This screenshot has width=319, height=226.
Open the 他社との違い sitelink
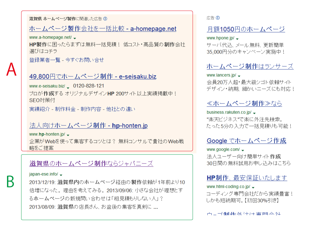click(121, 109)
